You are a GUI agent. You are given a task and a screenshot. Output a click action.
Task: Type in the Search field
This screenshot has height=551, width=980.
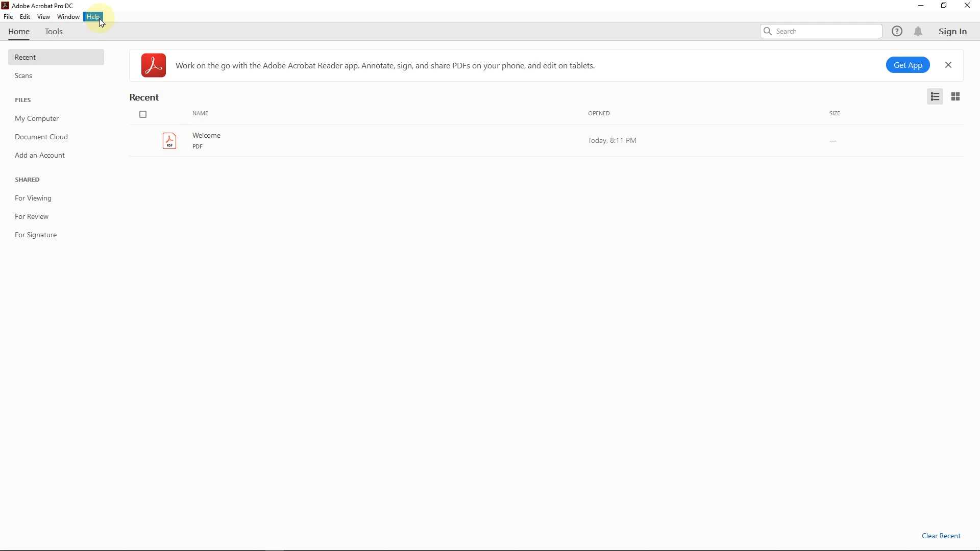827,32
